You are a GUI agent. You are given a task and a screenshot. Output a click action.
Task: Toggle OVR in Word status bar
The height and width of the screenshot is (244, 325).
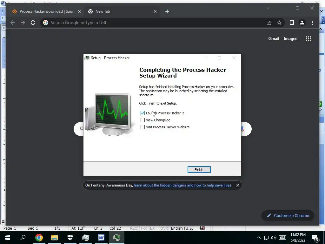[x=164, y=228]
